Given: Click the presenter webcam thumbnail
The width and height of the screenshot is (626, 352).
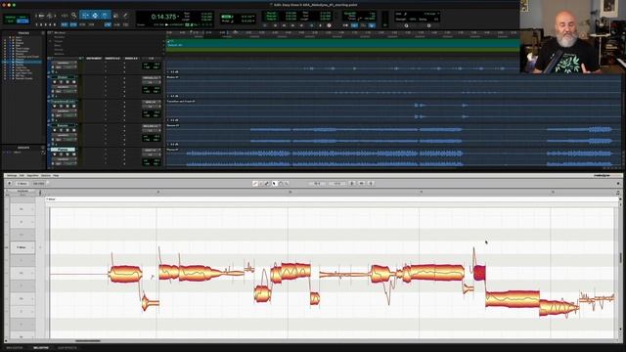Looking at the screenshot, I should tap(573, 37).
